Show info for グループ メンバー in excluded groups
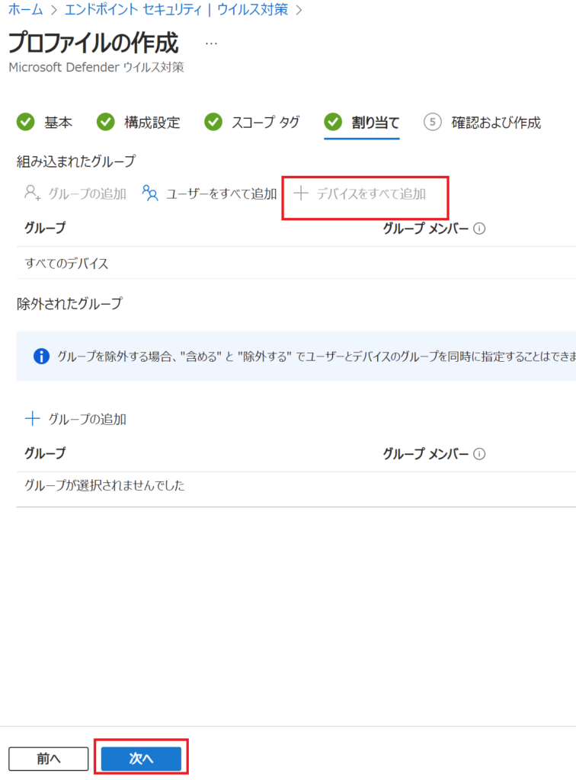 point(480,454)
